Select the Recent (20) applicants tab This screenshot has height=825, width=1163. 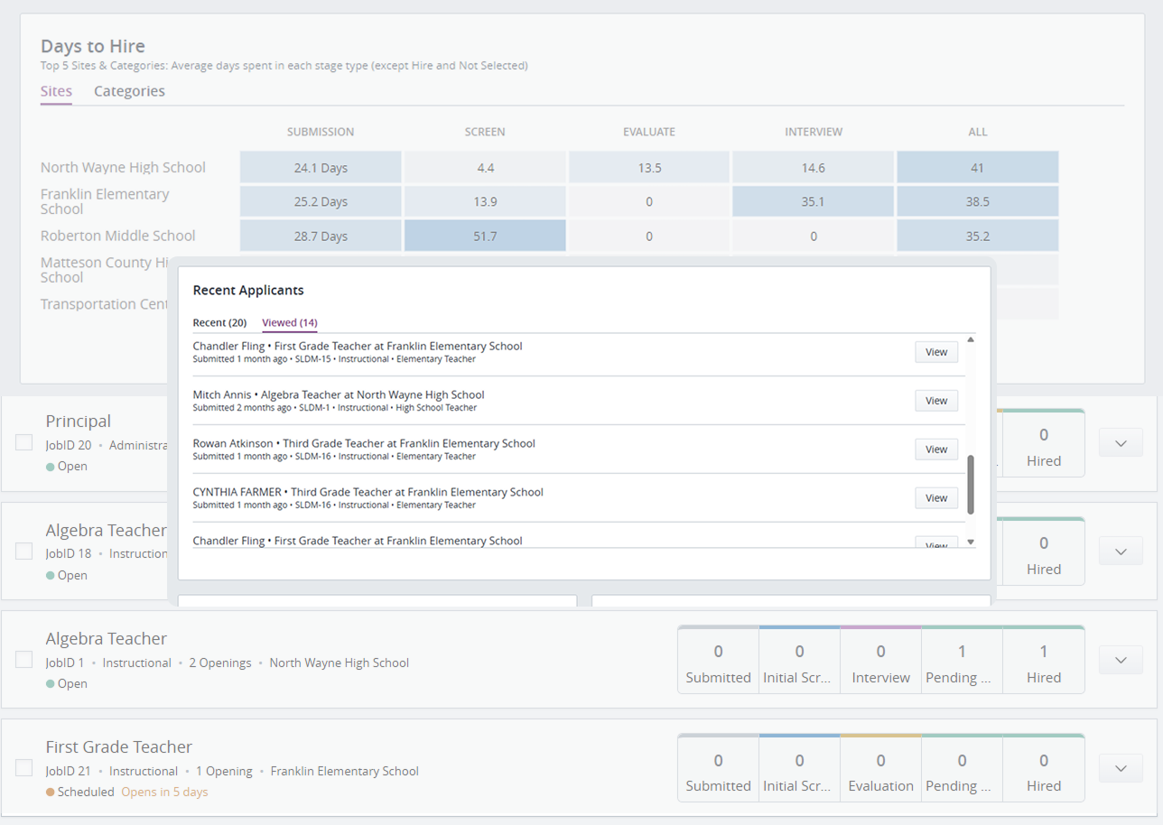coord(219,322)
